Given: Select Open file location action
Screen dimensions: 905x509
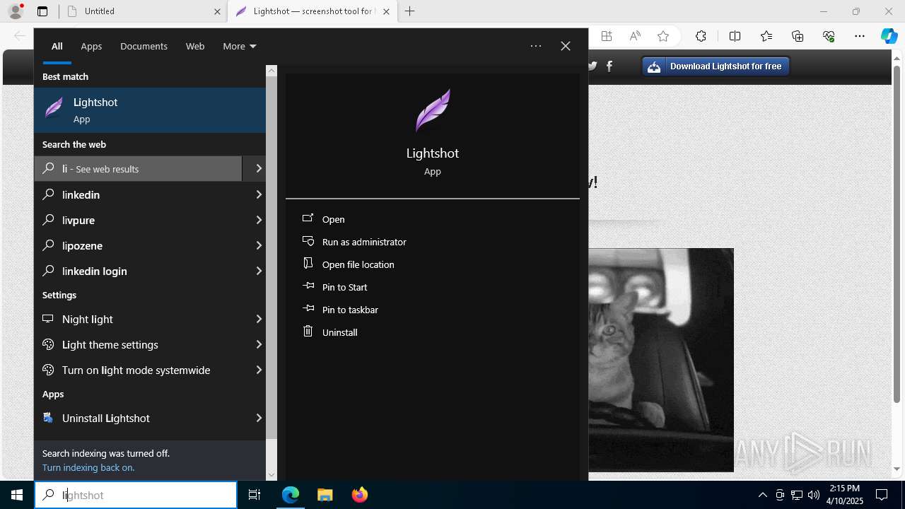Looking at the screenshot, I should 358,264.
